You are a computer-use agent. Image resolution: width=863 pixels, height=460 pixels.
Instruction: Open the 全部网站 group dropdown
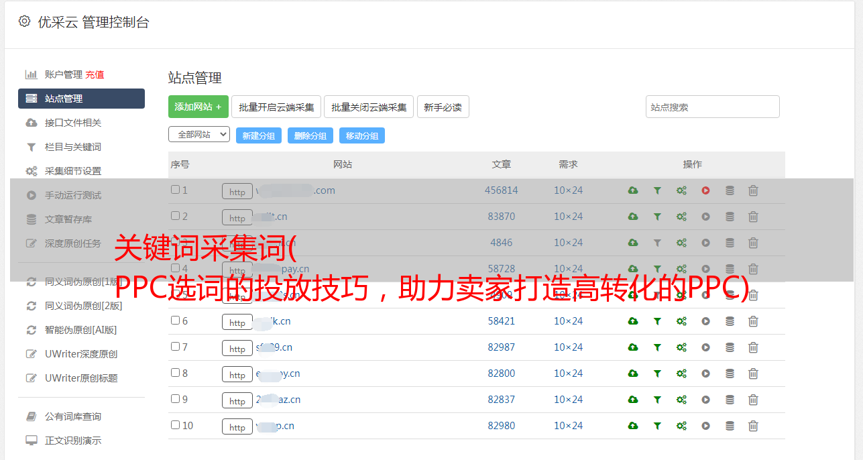199,134
